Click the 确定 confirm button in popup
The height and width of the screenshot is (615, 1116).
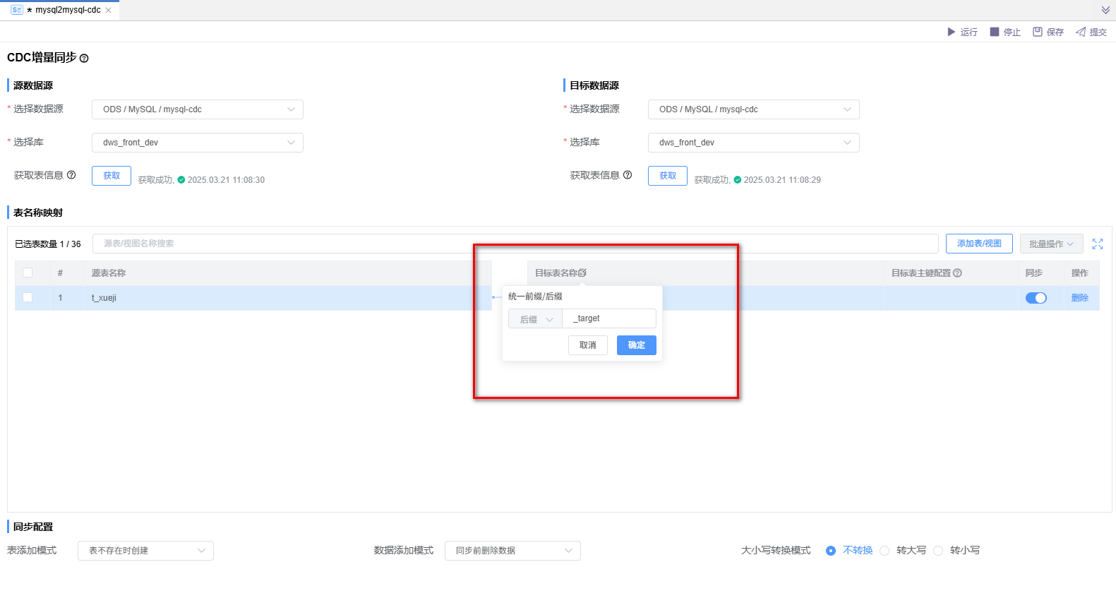click(x=636, y=345)
